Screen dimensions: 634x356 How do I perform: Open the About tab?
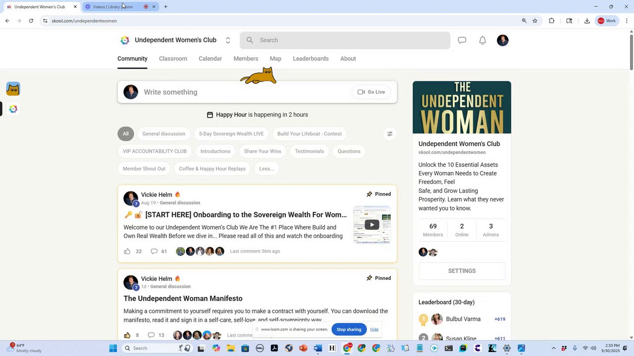click(348, 58)
